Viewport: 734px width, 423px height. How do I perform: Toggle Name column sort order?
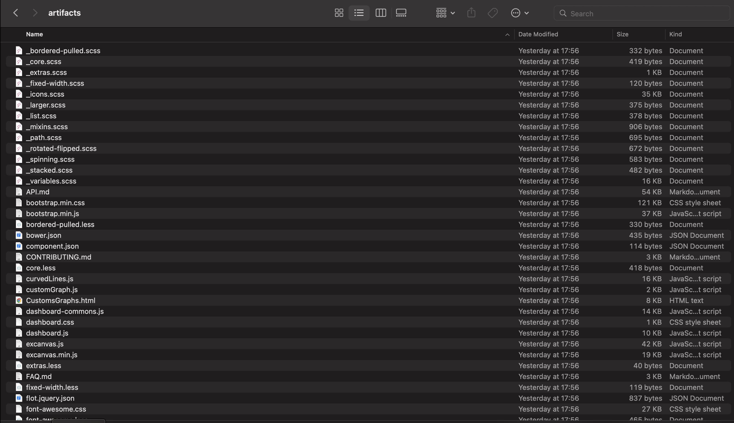34,34
